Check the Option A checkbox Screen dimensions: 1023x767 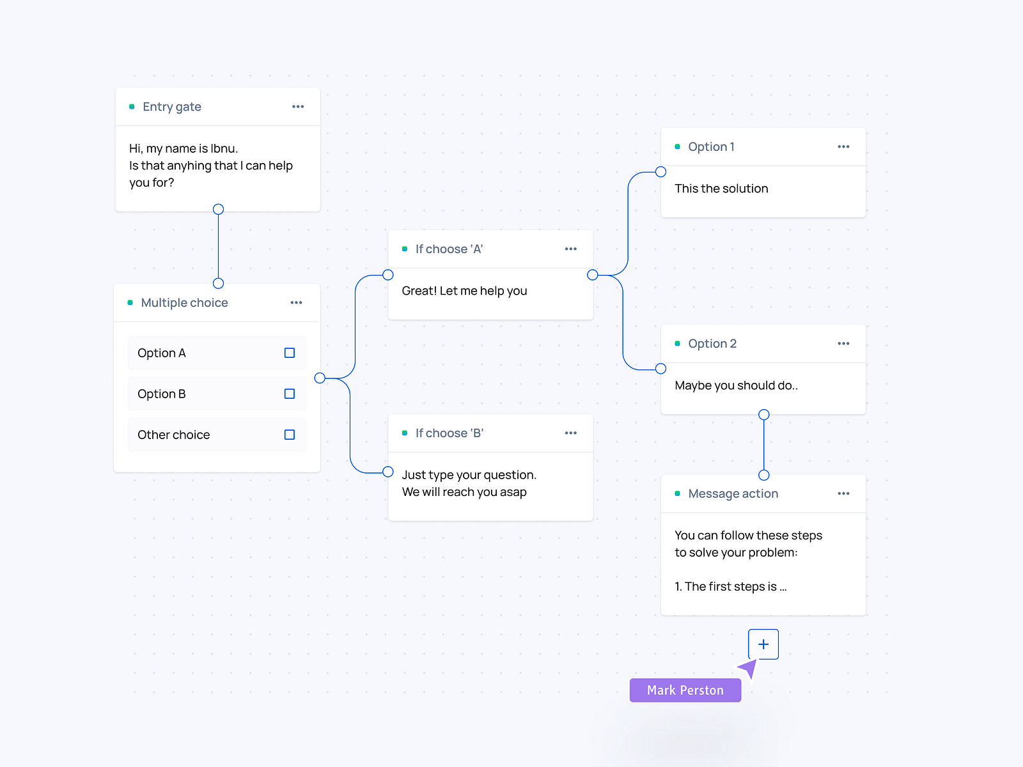tap(289, 352)
